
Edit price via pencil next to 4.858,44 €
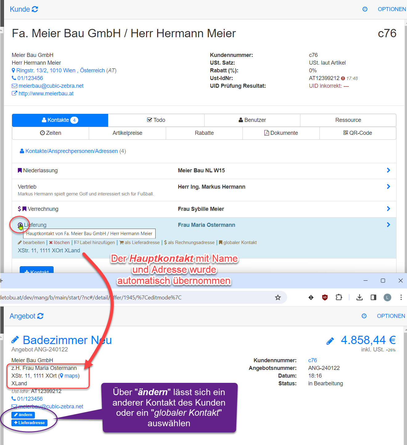coord(330,341)
